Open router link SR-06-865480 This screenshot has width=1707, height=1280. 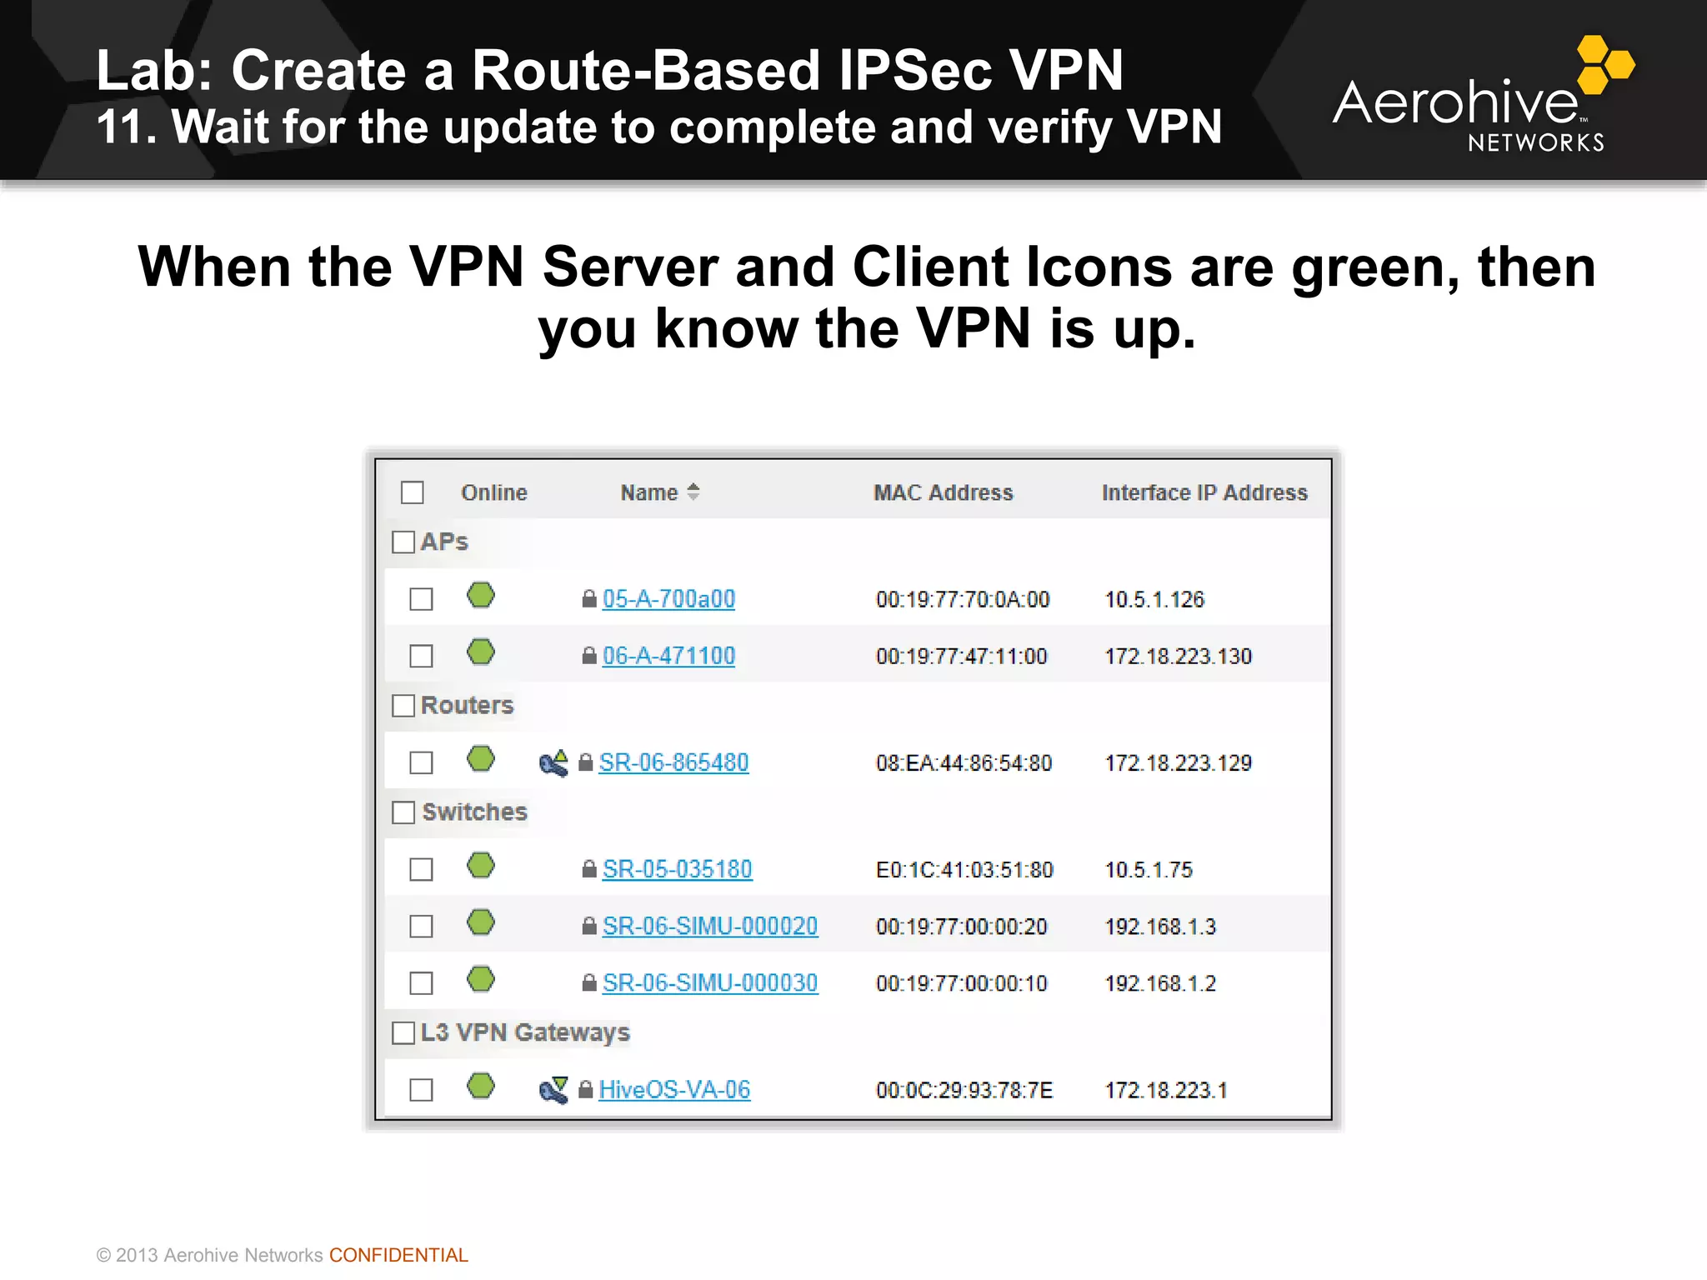pos(673,762)
